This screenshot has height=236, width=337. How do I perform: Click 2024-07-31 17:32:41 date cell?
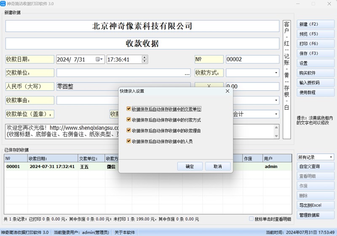coord(52,166)
